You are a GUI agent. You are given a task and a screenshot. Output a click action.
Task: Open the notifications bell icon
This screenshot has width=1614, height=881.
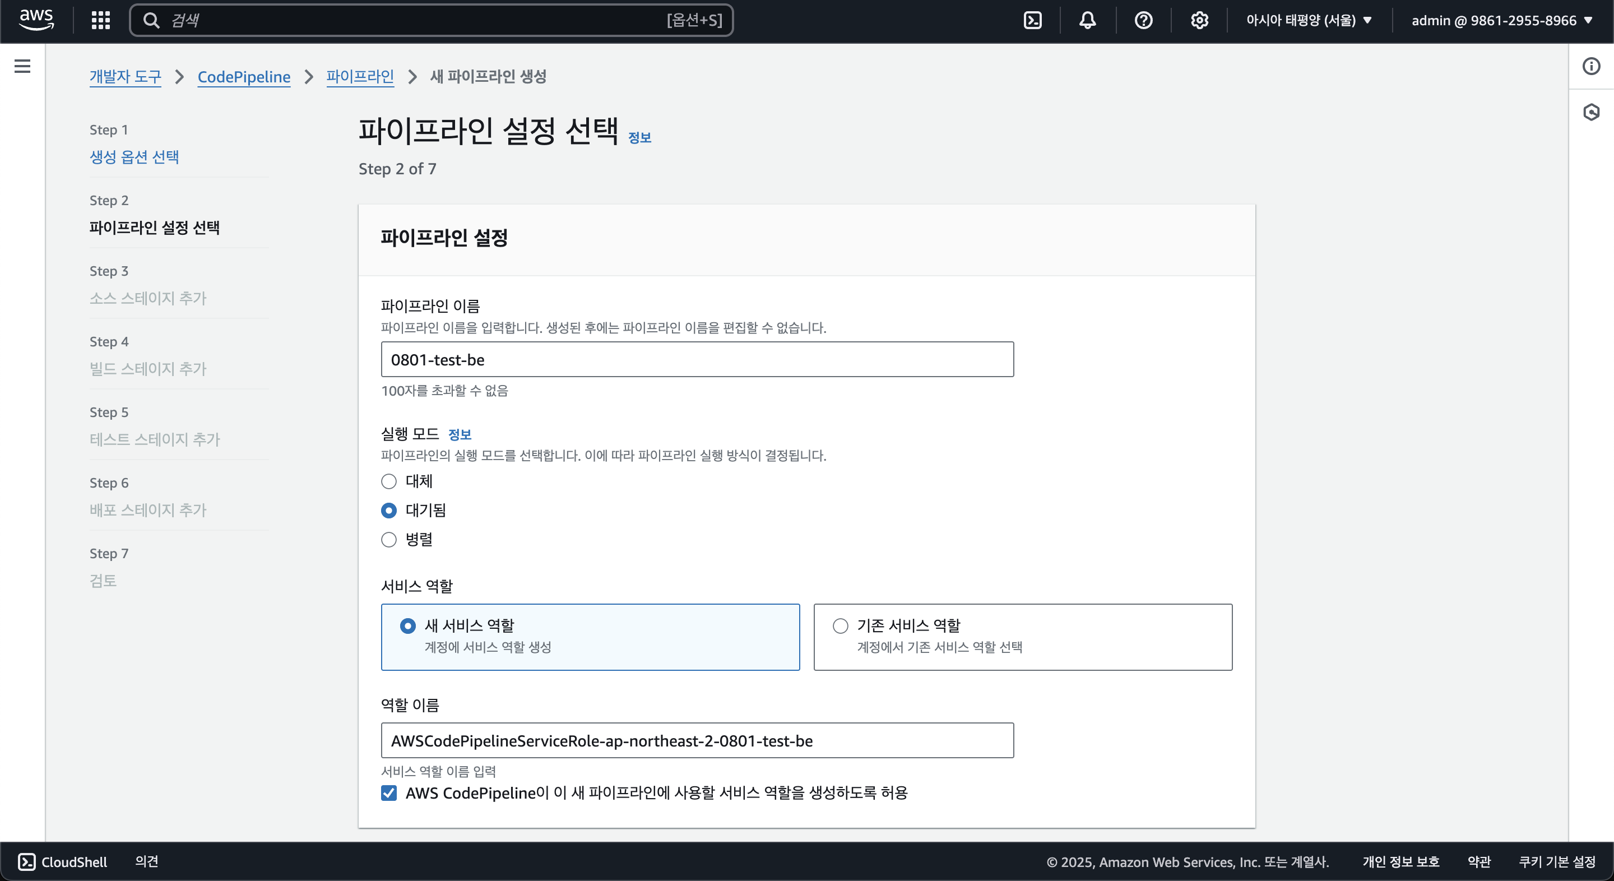point(1088,20)
